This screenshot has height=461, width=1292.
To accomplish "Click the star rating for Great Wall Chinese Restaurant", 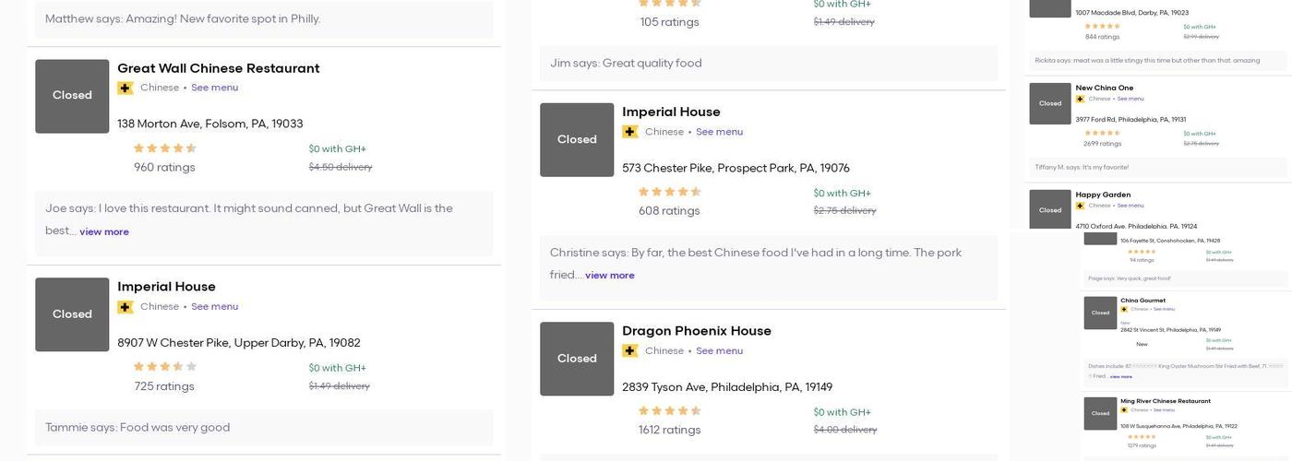I will (165, 148).
